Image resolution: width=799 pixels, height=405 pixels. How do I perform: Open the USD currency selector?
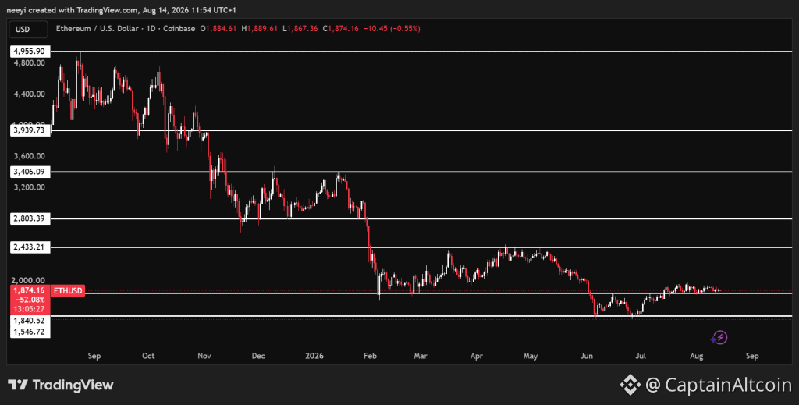point(28,29)
